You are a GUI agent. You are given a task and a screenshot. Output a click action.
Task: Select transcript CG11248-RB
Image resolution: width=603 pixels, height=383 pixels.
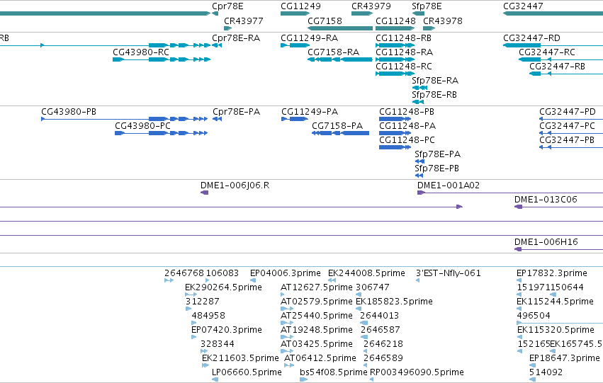pos(403,38)
